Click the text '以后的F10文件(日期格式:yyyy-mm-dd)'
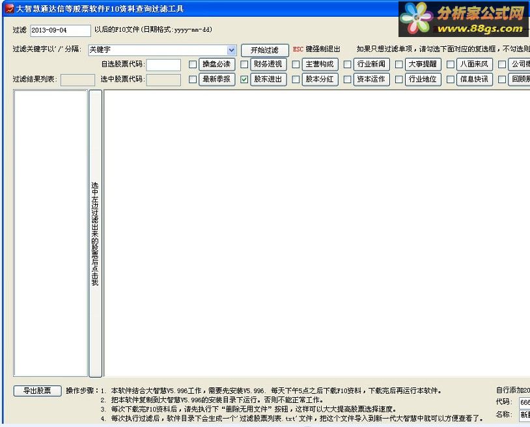Image resolution: width=530 pixels, height=427 pixels. click(x=154, y=30)
